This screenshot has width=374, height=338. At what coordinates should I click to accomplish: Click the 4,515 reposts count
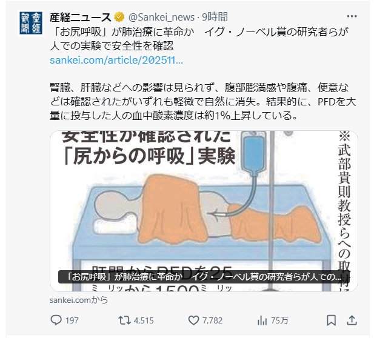[x=144, y=320]
